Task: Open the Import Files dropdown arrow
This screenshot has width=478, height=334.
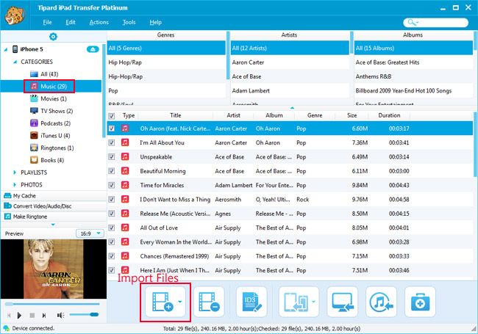Action: [x=180, y=302]
